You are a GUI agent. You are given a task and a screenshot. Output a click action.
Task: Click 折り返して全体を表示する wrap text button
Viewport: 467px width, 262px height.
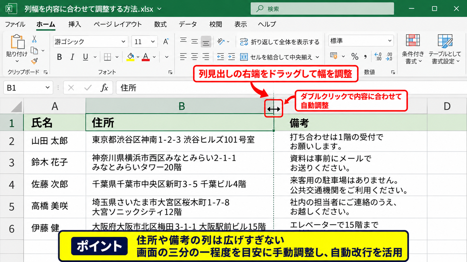click(x=280, y=42)
